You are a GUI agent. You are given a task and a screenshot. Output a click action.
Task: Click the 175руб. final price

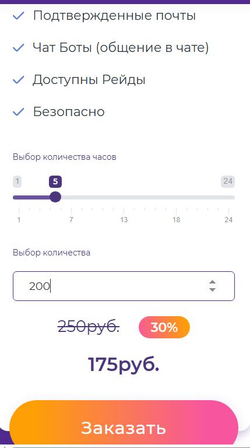[x=124, y=365]
